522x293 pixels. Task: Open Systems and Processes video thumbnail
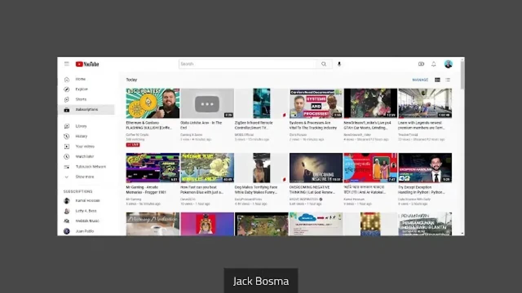(x=316, y=103)
